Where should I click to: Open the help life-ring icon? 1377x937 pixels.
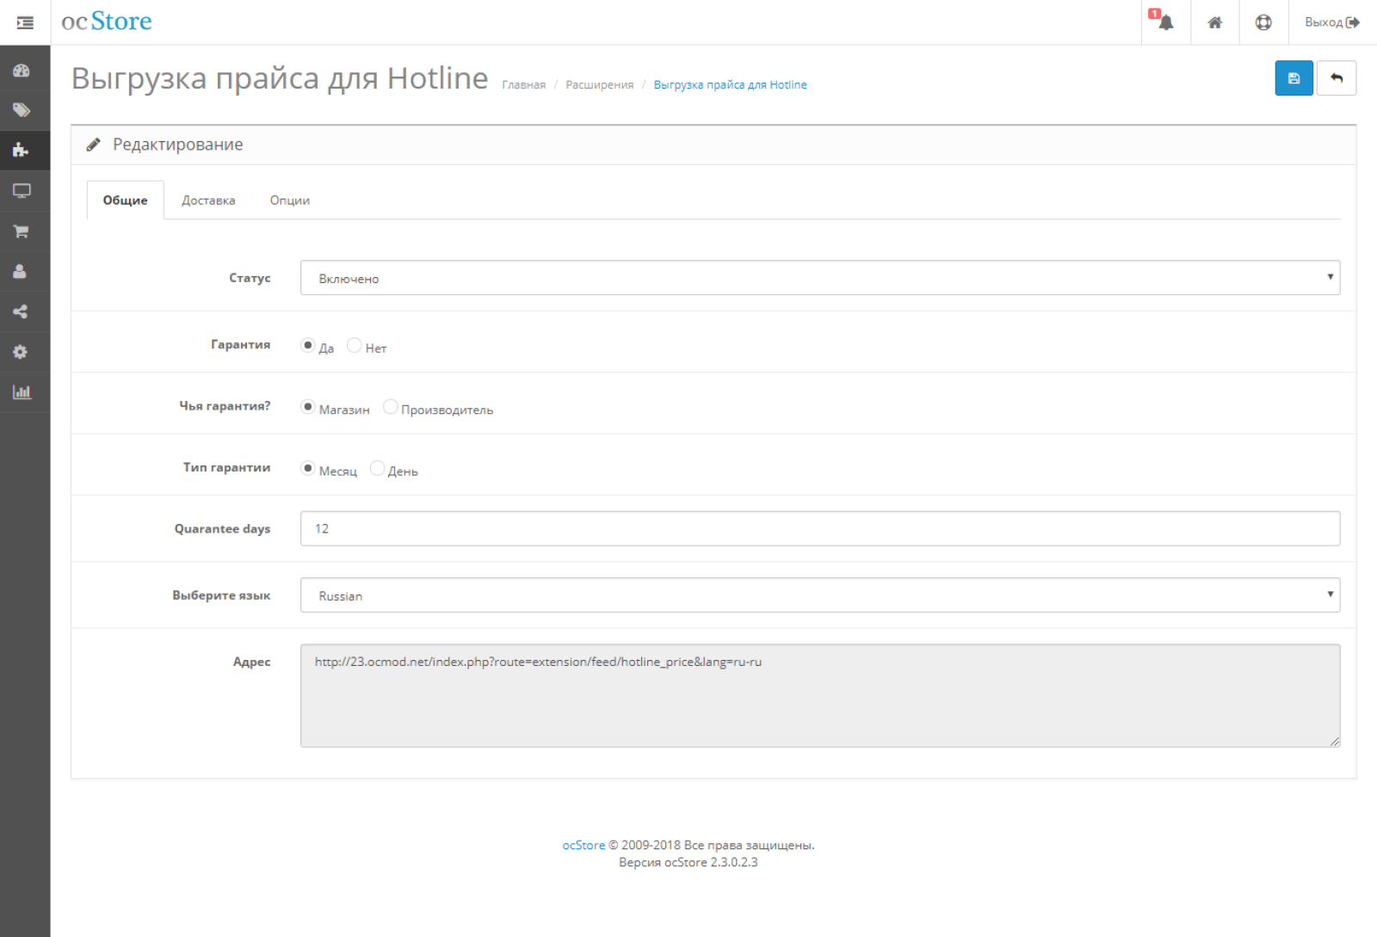(1263, 22)
